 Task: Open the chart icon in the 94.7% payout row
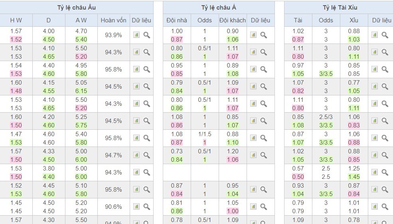pos(136,155)
